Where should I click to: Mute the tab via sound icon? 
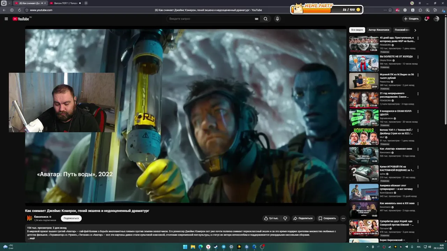point(42,3)
